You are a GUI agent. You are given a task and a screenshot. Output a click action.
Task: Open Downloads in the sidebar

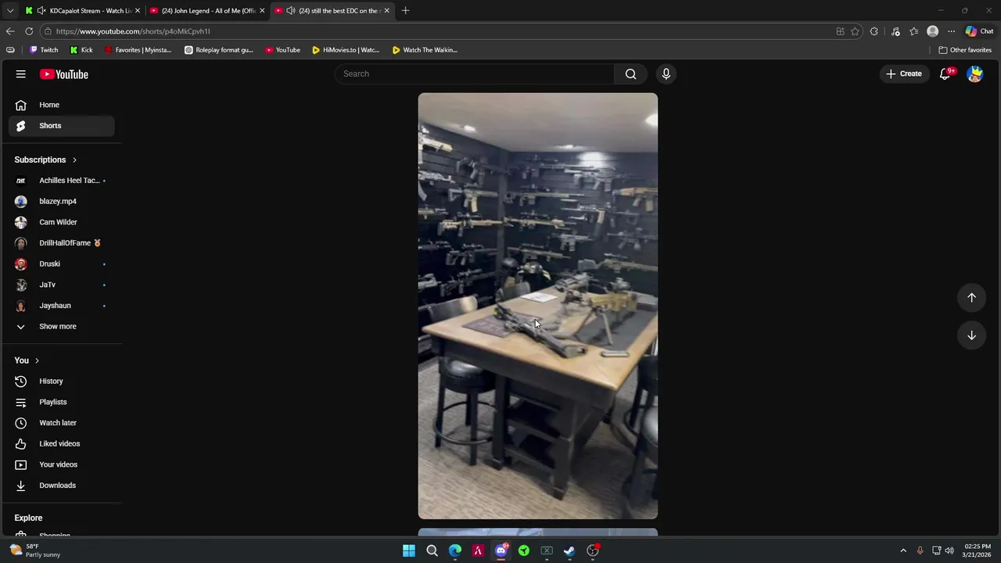tap(62, 486)
